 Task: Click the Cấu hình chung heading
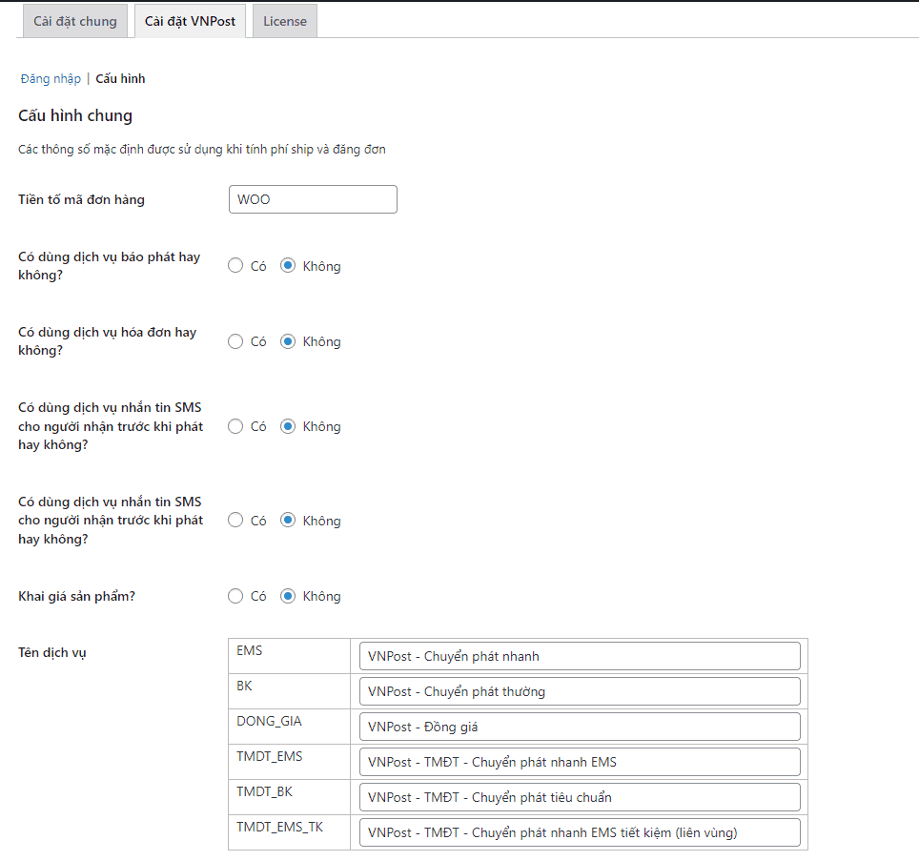click(75, 115)
